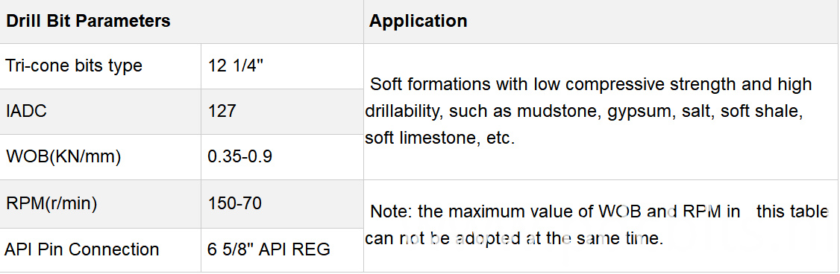The image size is (840, 274).
Task: Click the WOB value 0.35-0.9
Action: [x=239, y=156]
